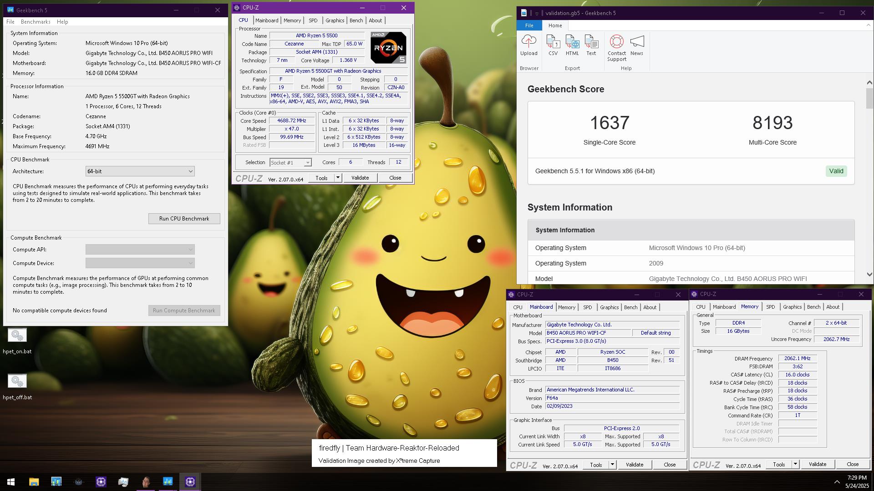
Task: Click the Geekbench 5 window title icon
Action: point(10,10)
